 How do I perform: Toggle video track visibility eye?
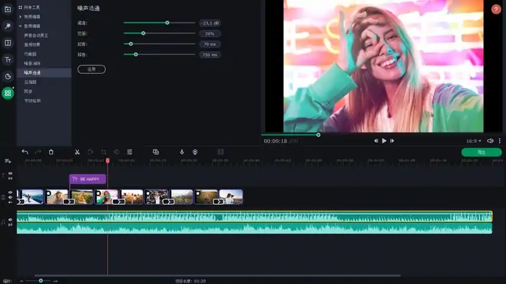pyautogui.click(x=10, y=192)
